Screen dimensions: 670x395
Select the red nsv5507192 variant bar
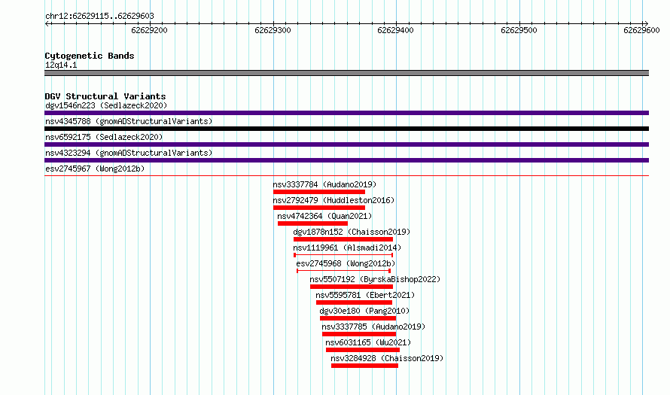pyautogui.click(x=352, y=287)
